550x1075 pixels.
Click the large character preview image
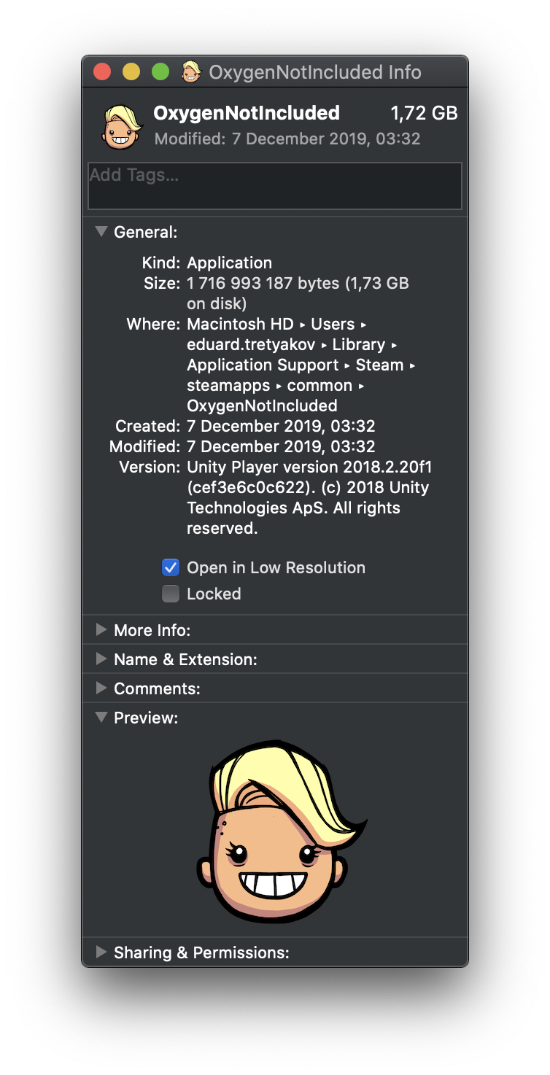[281, 830]
